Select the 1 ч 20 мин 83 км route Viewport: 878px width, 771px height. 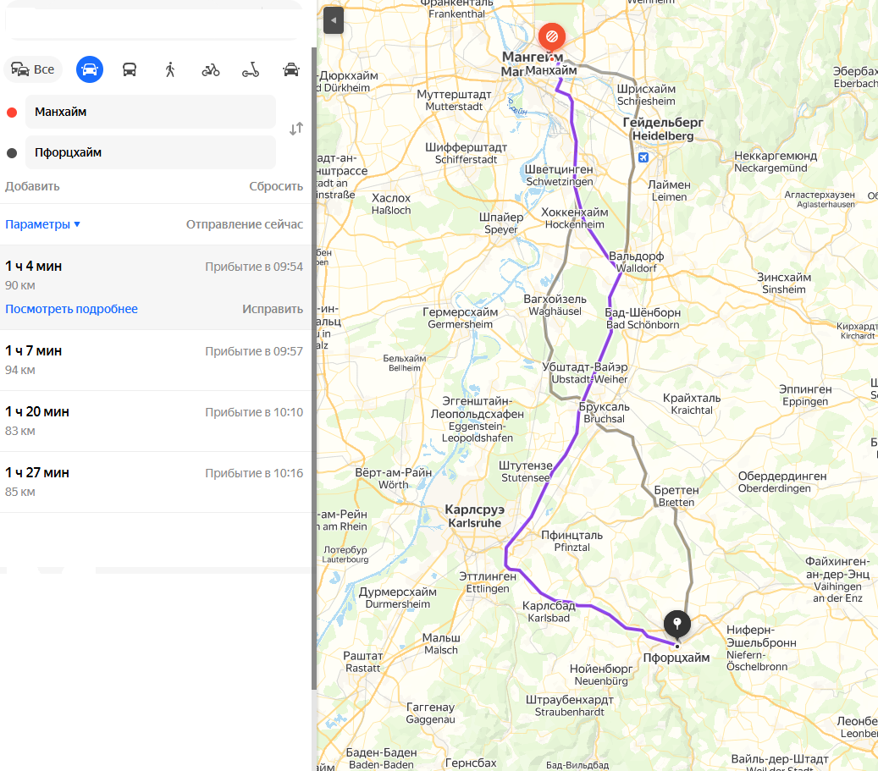point(155,421)
